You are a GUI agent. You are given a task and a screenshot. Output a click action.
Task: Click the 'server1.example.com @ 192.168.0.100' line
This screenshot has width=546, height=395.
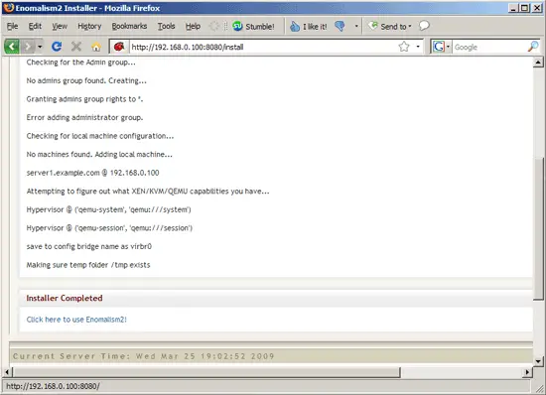pos(92,173)
